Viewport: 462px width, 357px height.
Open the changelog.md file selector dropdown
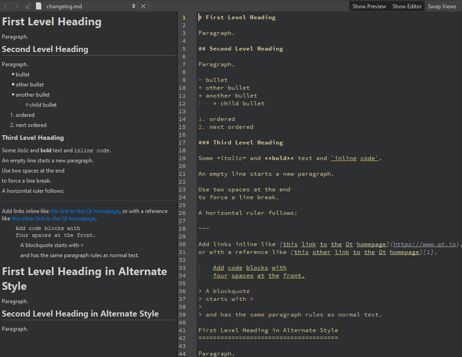134,6
